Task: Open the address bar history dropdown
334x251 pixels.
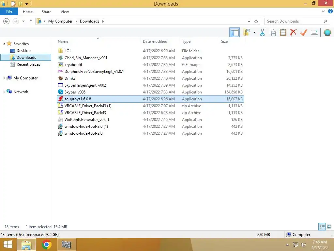Action: click(x=249, y=21)
